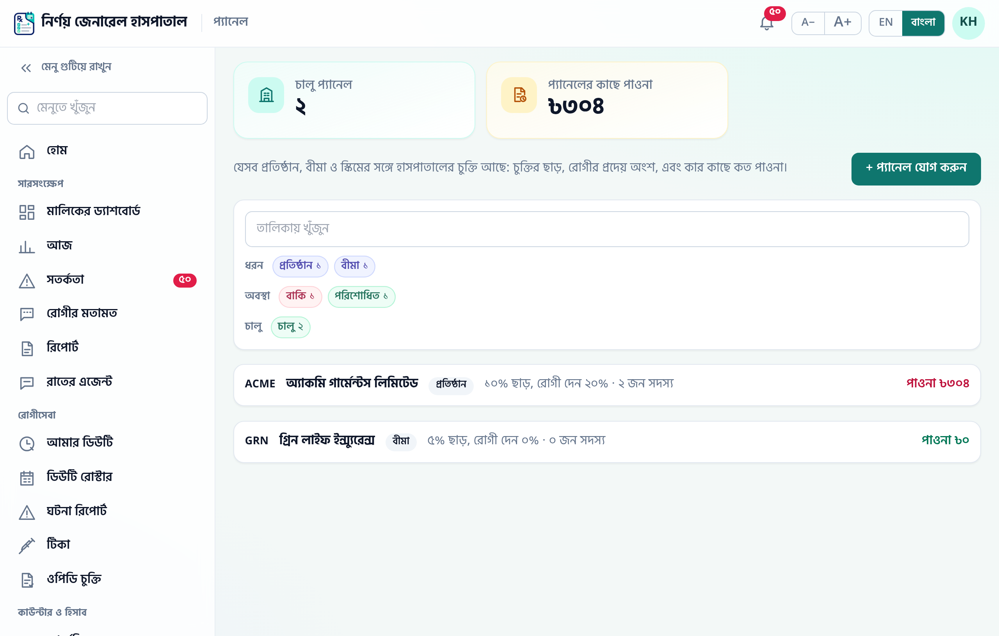This screenshot has height=636, width=999.
Task: Click the file icon for ওপিডি চুক্তি
Action: point(27,579)
